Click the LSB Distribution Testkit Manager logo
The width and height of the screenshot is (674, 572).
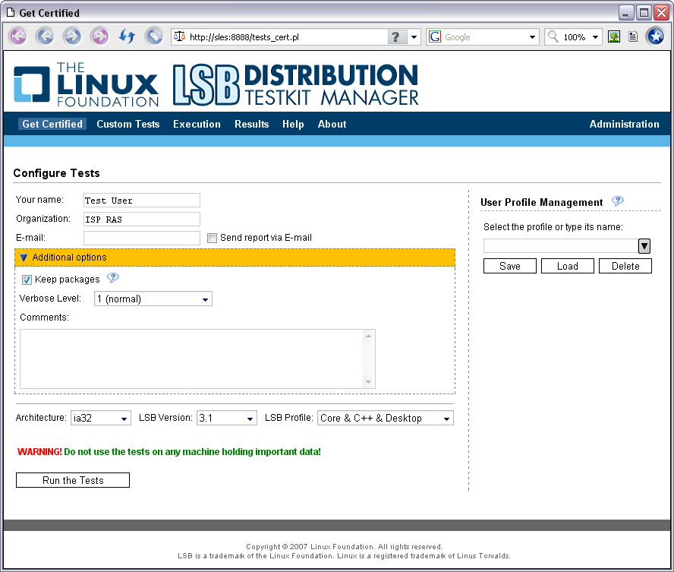point(296,85)
